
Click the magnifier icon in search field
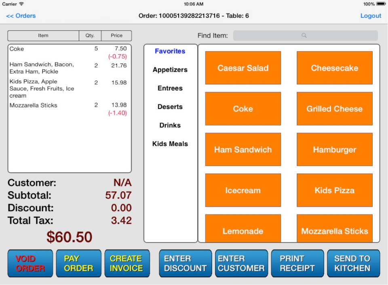pos(304,36)
